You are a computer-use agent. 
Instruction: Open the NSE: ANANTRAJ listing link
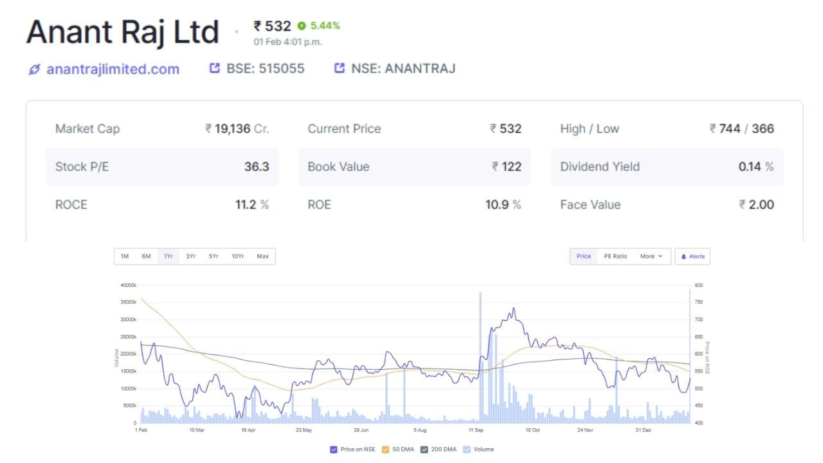point(403,69)
